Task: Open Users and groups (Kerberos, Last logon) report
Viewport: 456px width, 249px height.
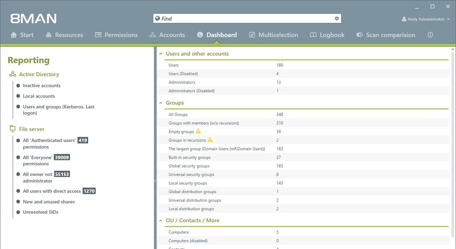Action: 58,110
